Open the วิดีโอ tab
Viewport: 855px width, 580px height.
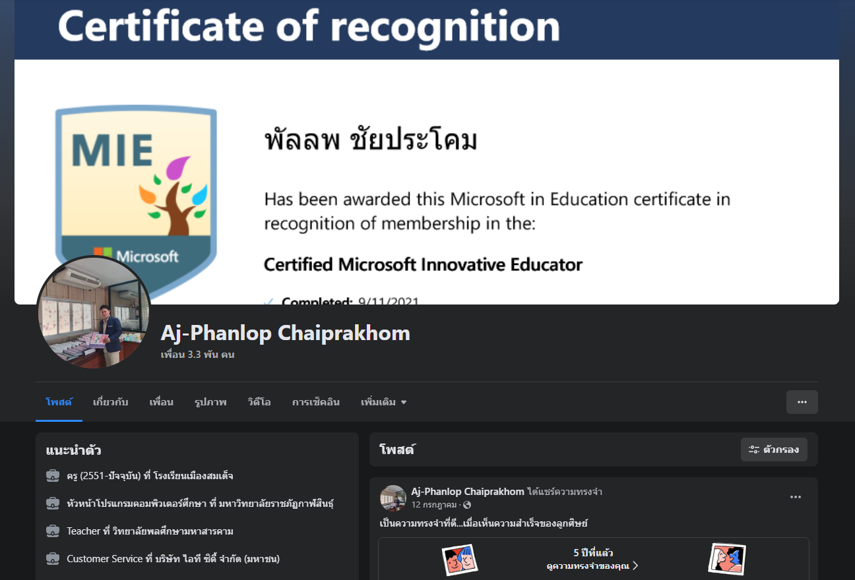click(259, 402)
